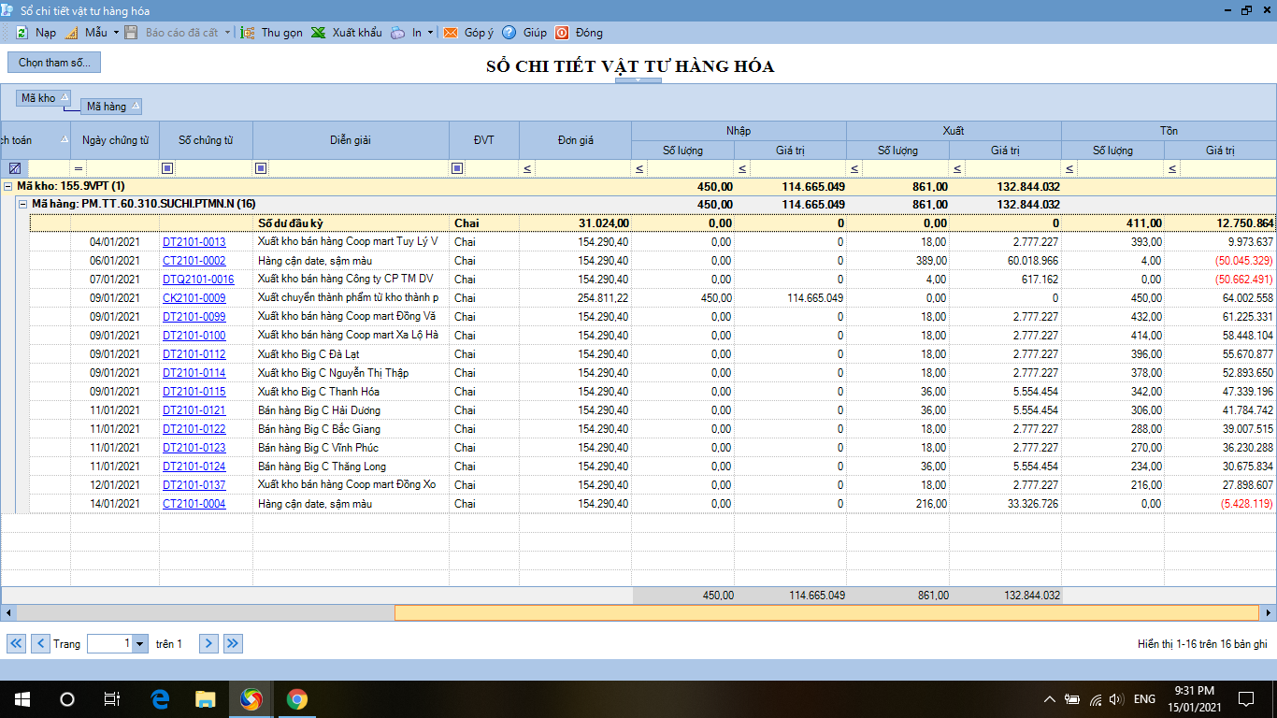Sort by the Diễn giải column header
The image size is (1277, 718).
coord(351,140)
